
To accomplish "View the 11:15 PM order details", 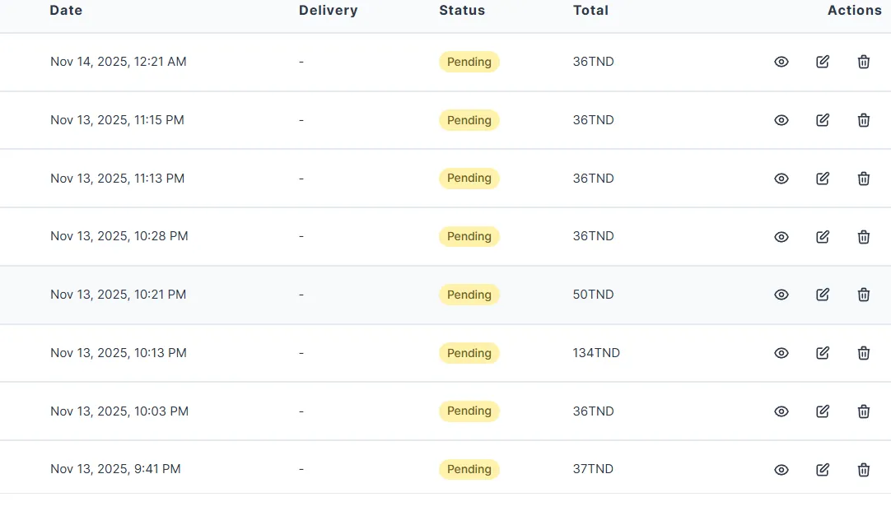I will tap(781, 120).
